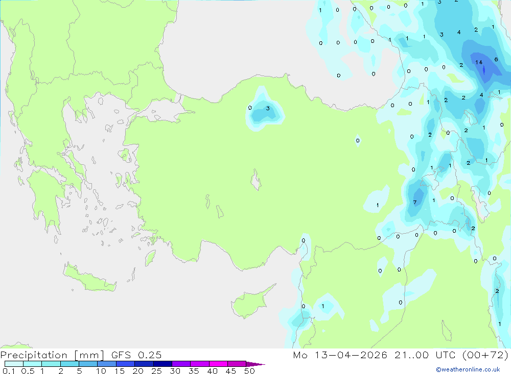Select the 15–20 mm legend swatch
The width and height of the screenshot is (511, 374).
[x=125, y=364]
